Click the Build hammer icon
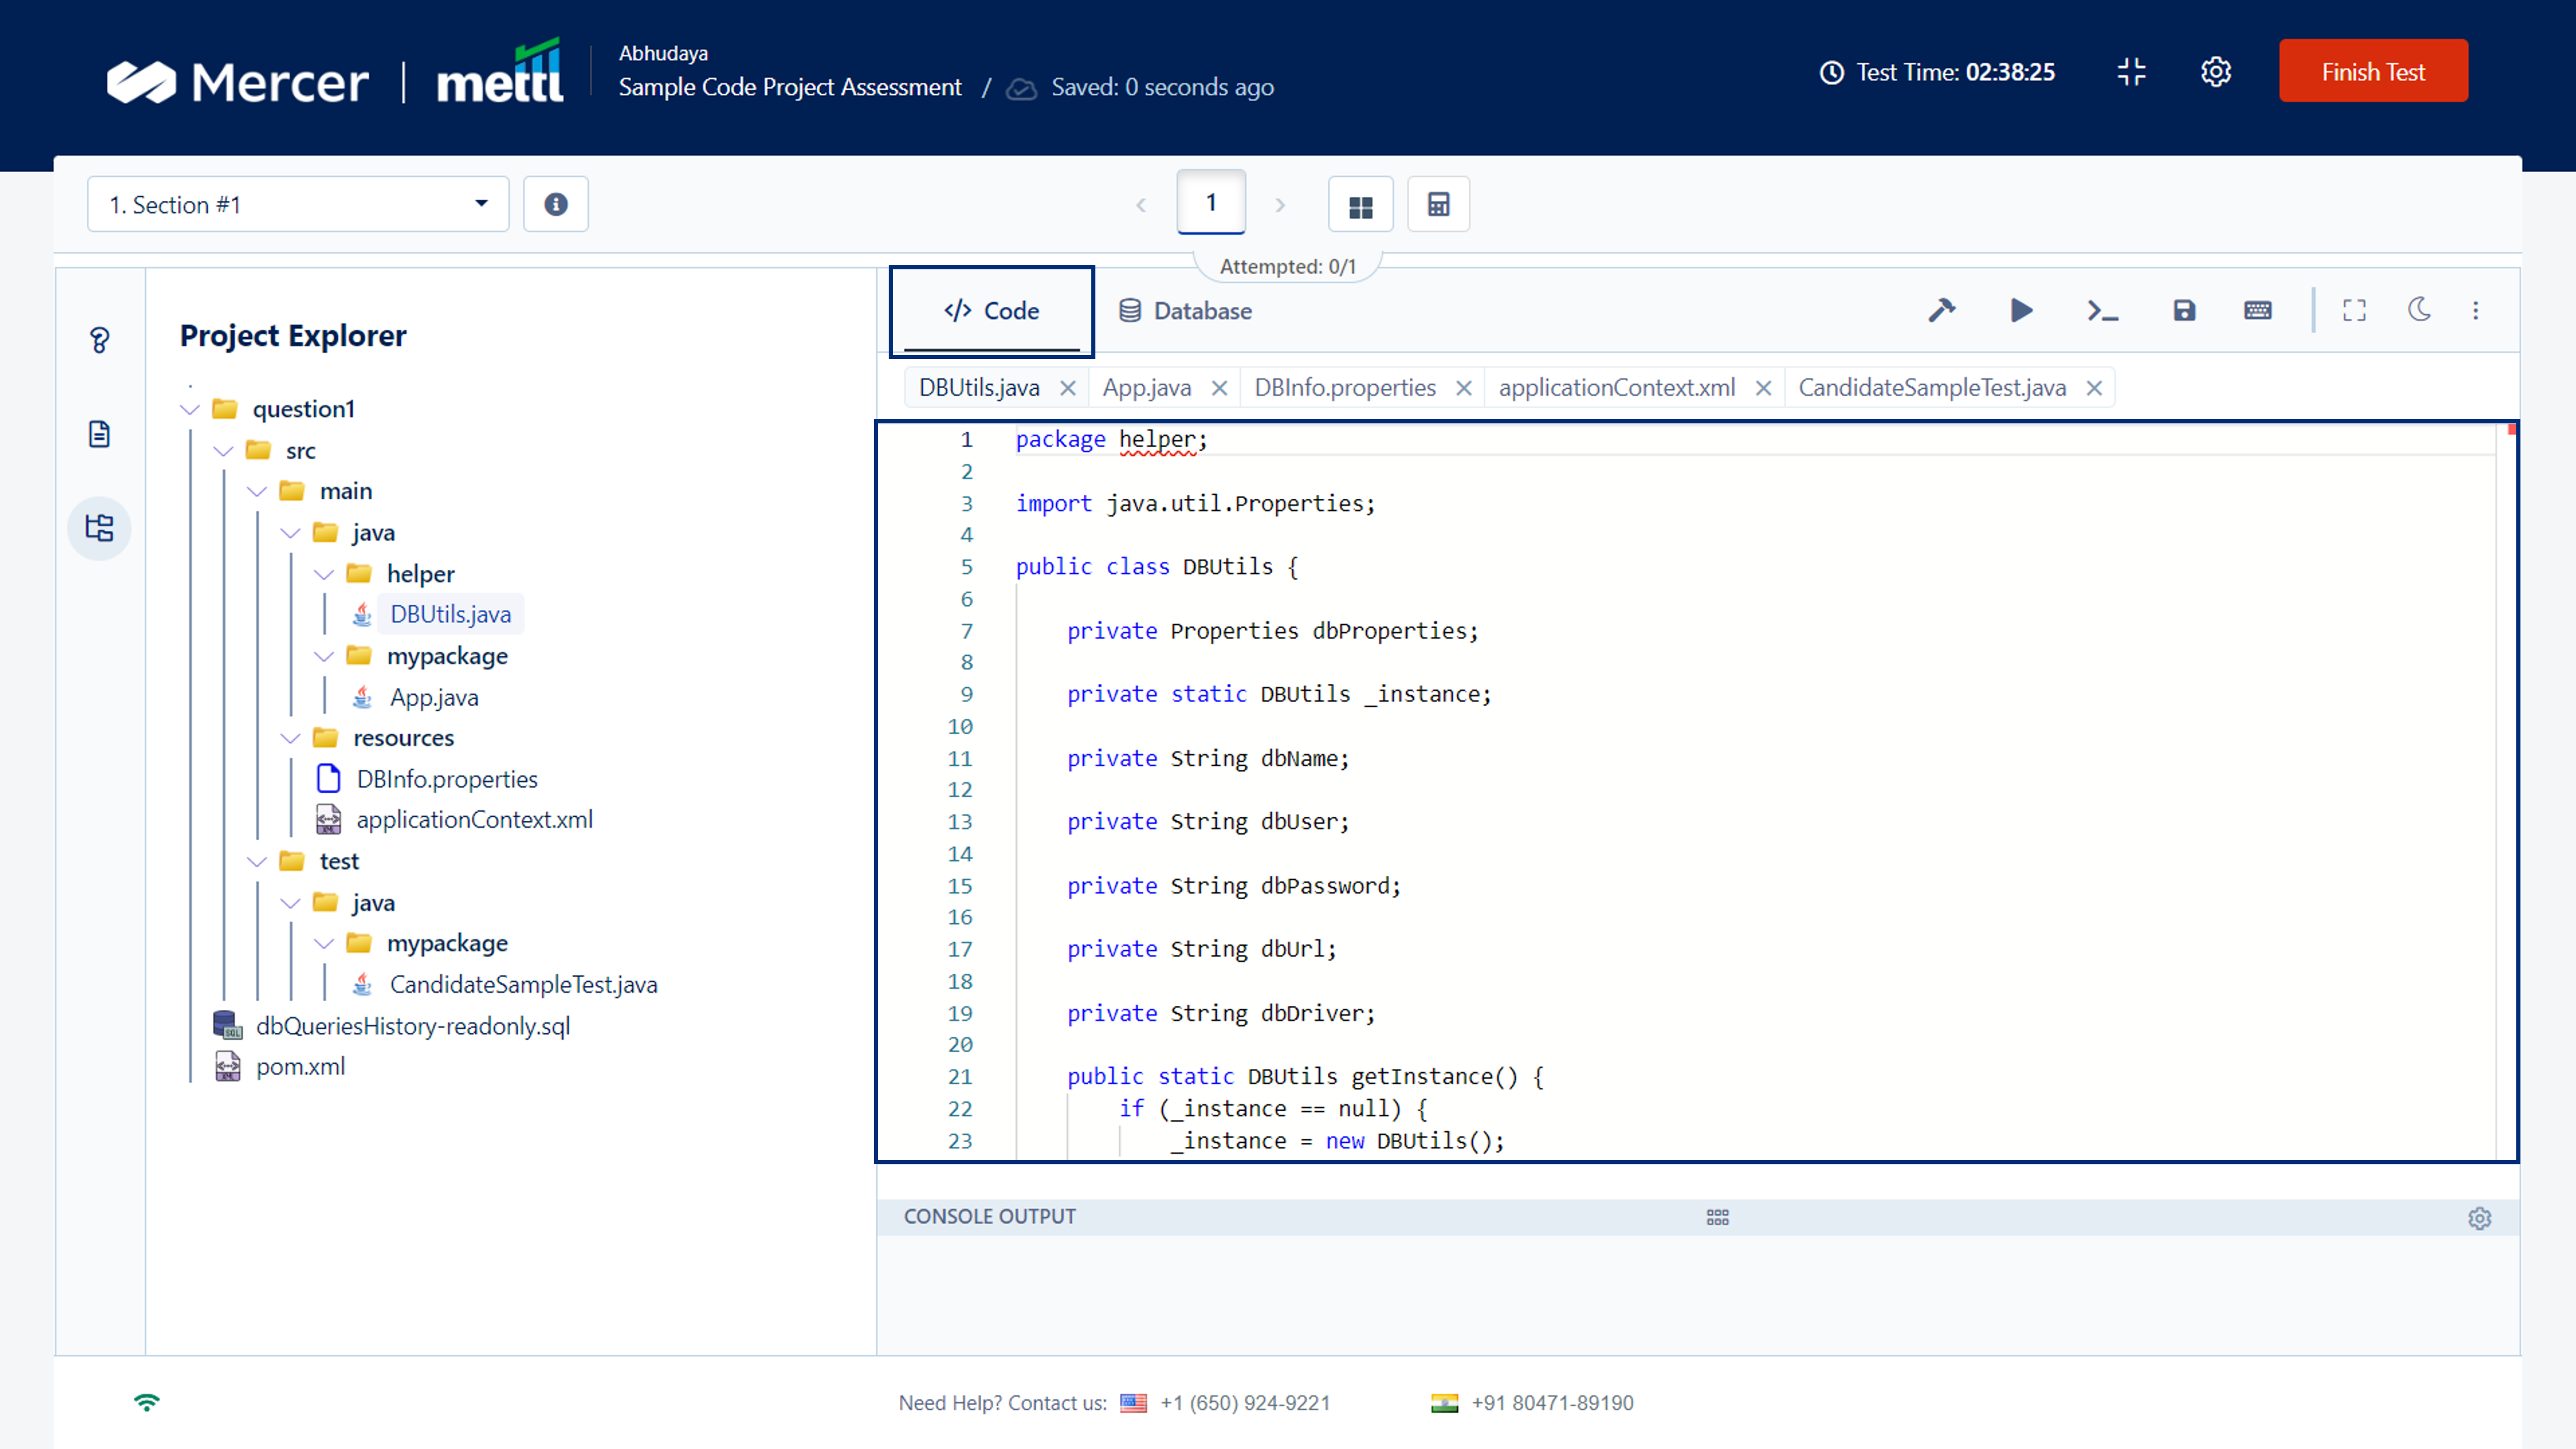2576x1449 pixels. (x=1941, y=311)
